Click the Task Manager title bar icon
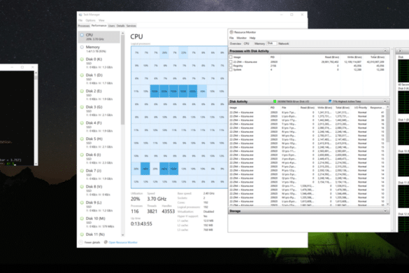The height and width of the screenshot is (273, 409). [80, 15]
